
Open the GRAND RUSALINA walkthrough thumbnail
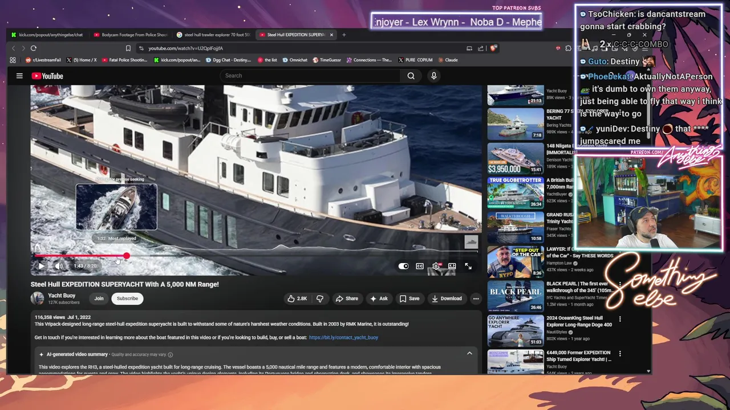[516, 227]
